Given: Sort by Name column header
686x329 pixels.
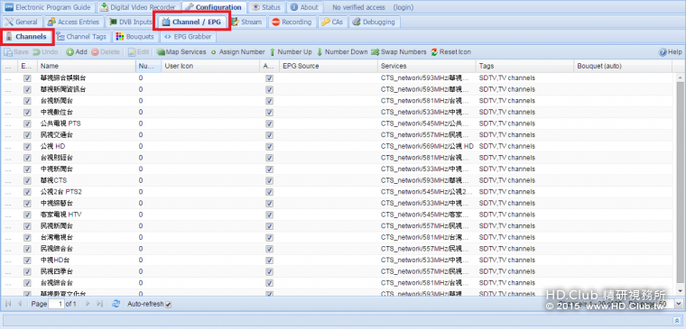Looking at the screenshot, I should [x=87, y=66].
